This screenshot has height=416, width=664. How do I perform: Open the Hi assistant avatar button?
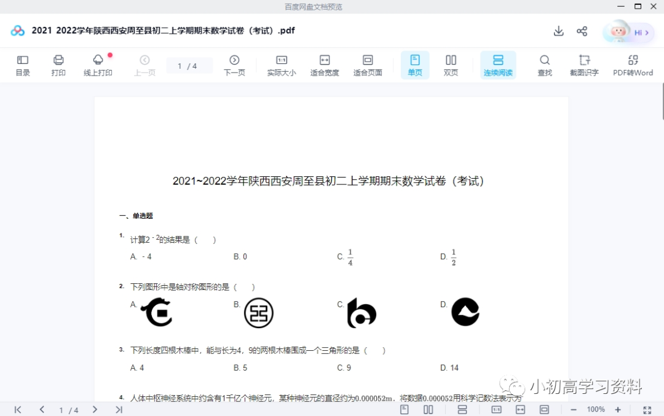(628, 32)
